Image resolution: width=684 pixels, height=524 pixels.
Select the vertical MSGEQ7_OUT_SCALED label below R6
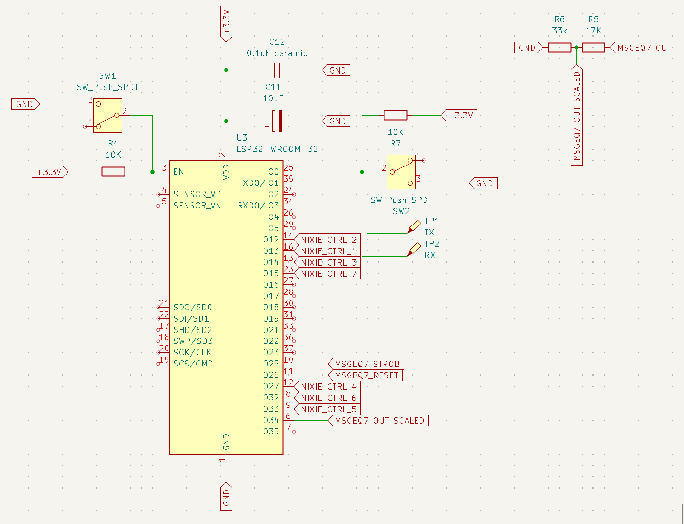(576, 116)
